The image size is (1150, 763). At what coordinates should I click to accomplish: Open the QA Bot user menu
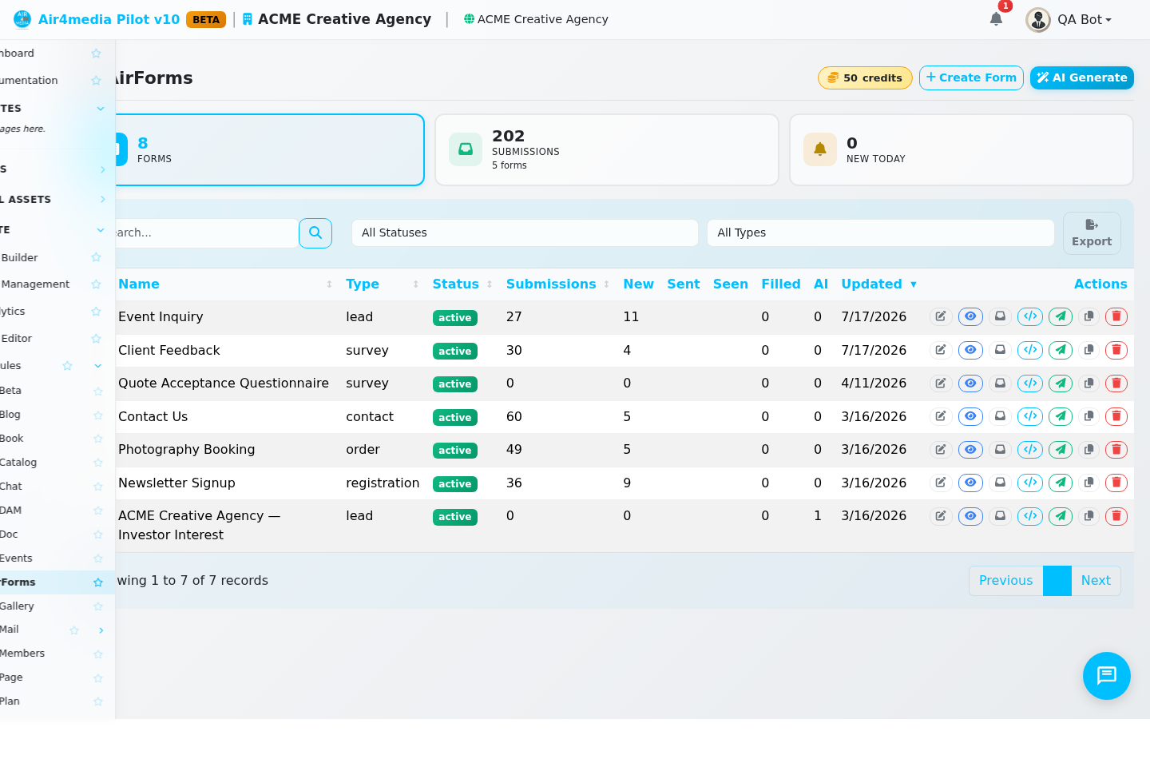pyautogui.click(x=1069, y=19)
